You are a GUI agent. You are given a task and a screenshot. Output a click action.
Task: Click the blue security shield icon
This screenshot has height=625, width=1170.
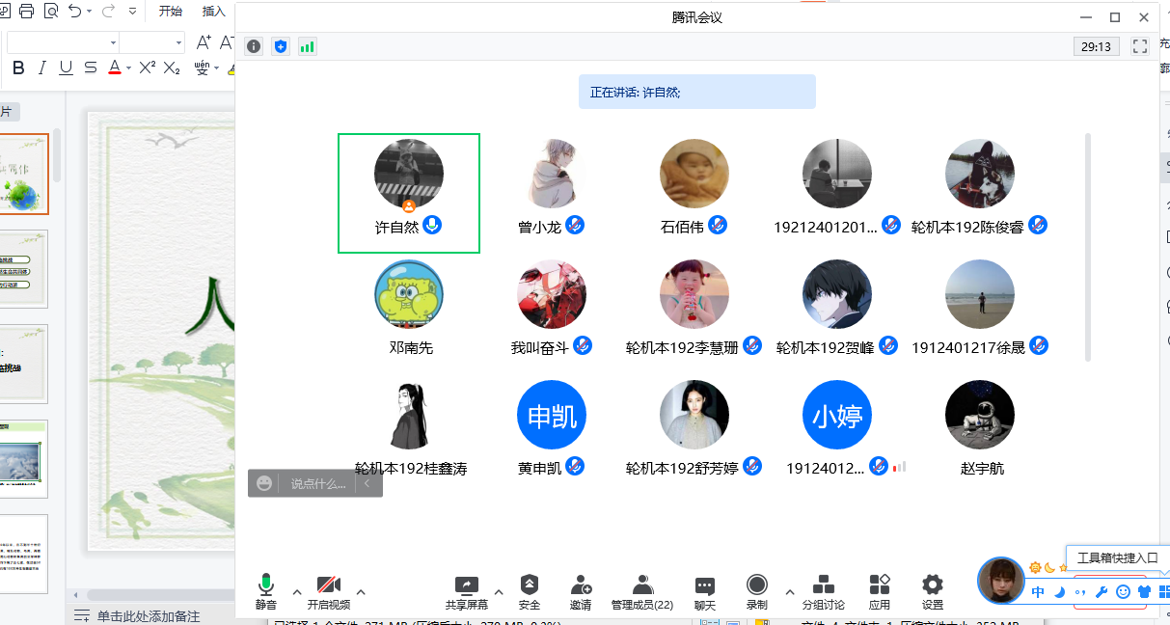pos(281,46)
